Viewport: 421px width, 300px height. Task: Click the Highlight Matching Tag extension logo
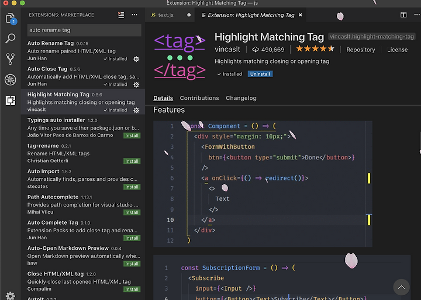tap(180, 57)
